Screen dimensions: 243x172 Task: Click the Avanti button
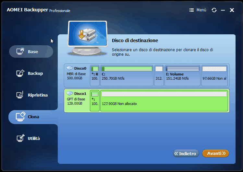pos(215,153)
